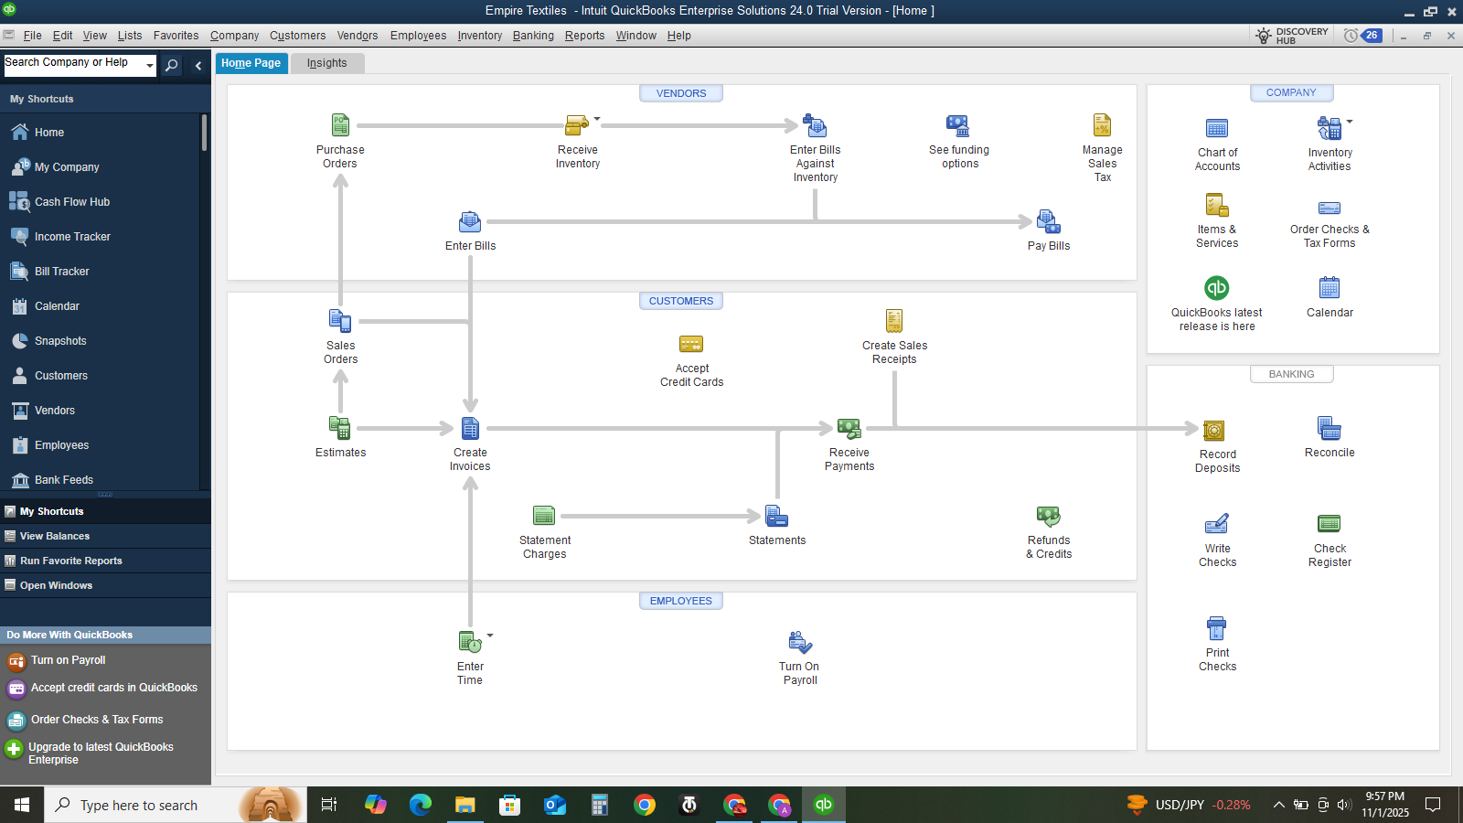Expand the Inventory Activities dropdown arrow

(x=1350, y=121)
